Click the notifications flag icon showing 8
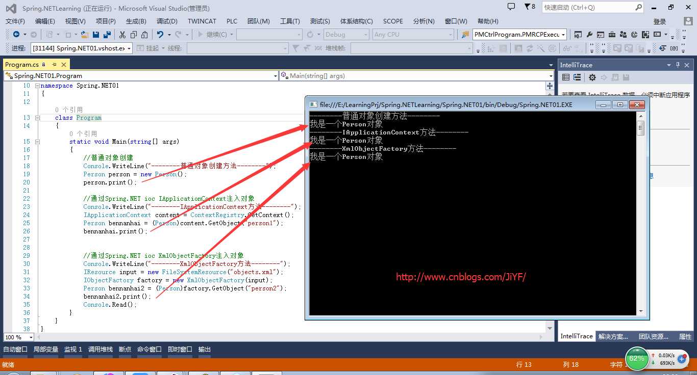The height and width of the screenshot is (375, 697). (x=530, y=7)
